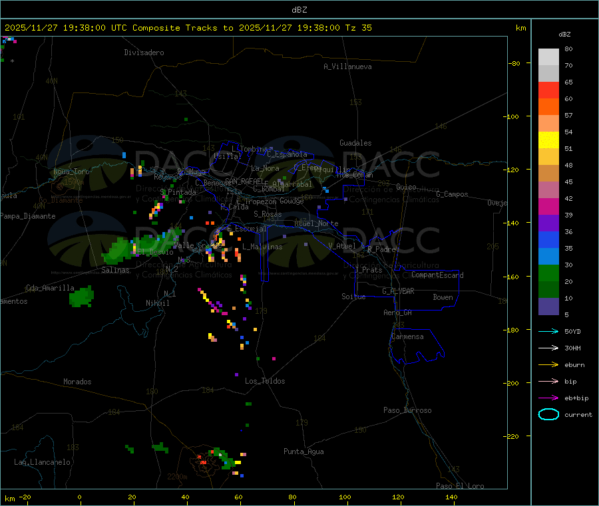The width and height of the screenshot is (599, 506).
Task: Select the 20 dBZ green legend swatch
Action: (x=548, y=290)
